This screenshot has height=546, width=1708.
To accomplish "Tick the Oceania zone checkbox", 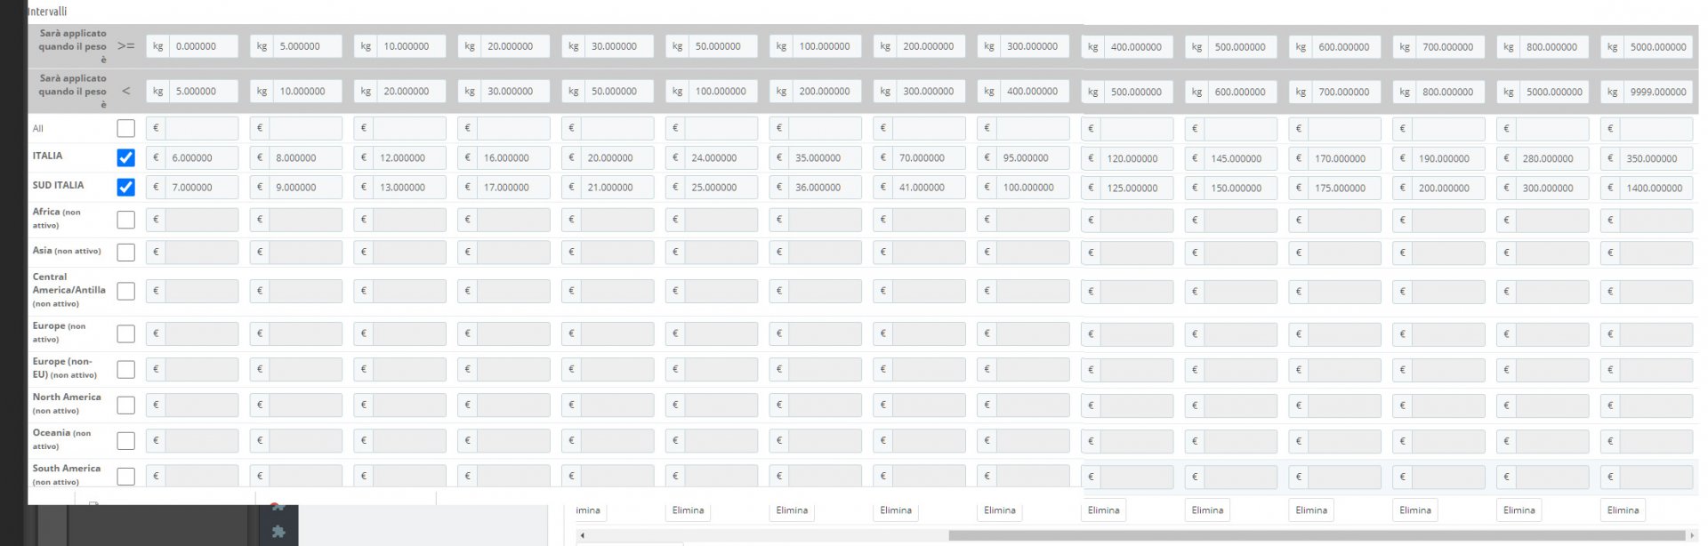I will [126, 440].
